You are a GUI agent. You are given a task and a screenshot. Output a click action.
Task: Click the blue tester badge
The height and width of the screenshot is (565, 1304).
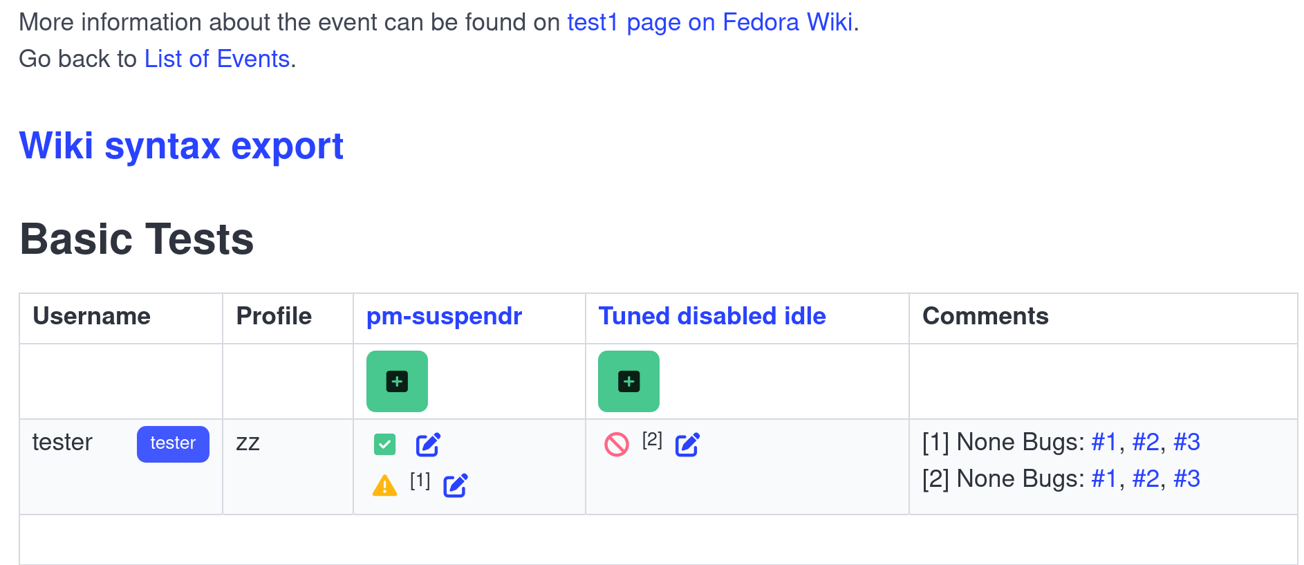point(173,444)
